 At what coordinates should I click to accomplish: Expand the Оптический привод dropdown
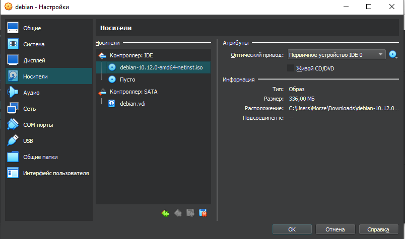click(x=336, y=55)
